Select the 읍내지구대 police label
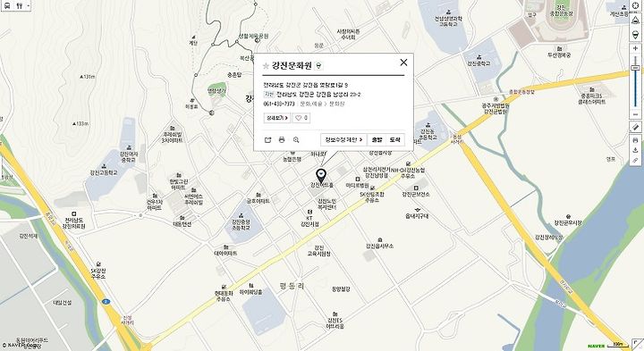644x351 pixels. point(417,215)
